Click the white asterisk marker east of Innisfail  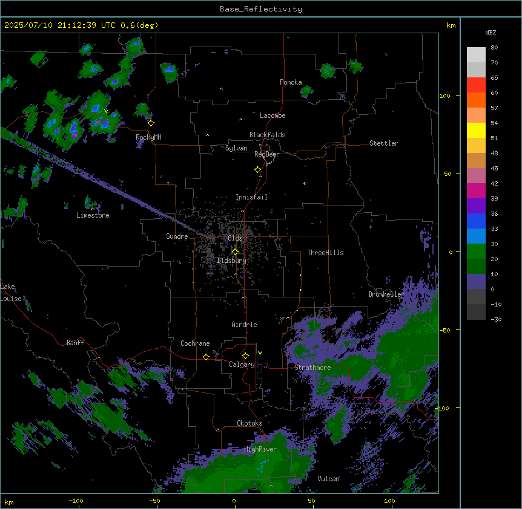[304, 183]
